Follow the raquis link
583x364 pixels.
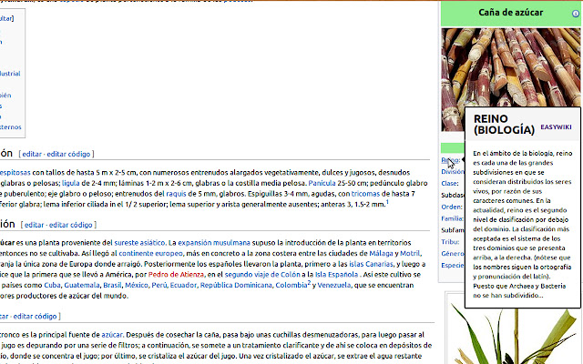pos(176,194)
